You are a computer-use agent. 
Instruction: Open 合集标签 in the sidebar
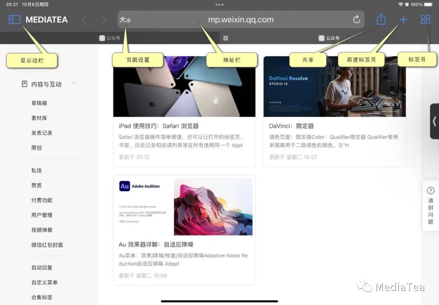pos(42,297)
